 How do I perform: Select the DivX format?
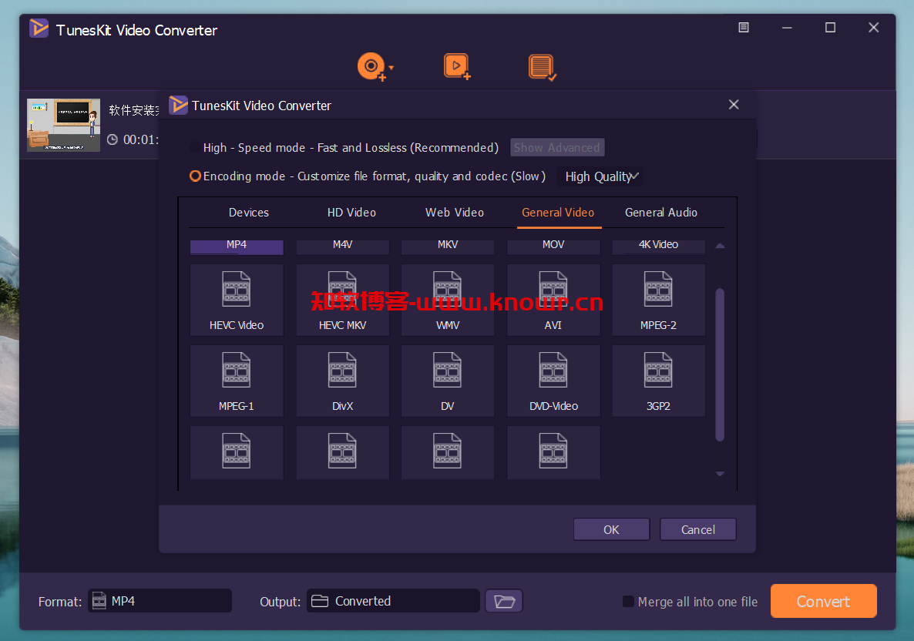tap(343, 381)
